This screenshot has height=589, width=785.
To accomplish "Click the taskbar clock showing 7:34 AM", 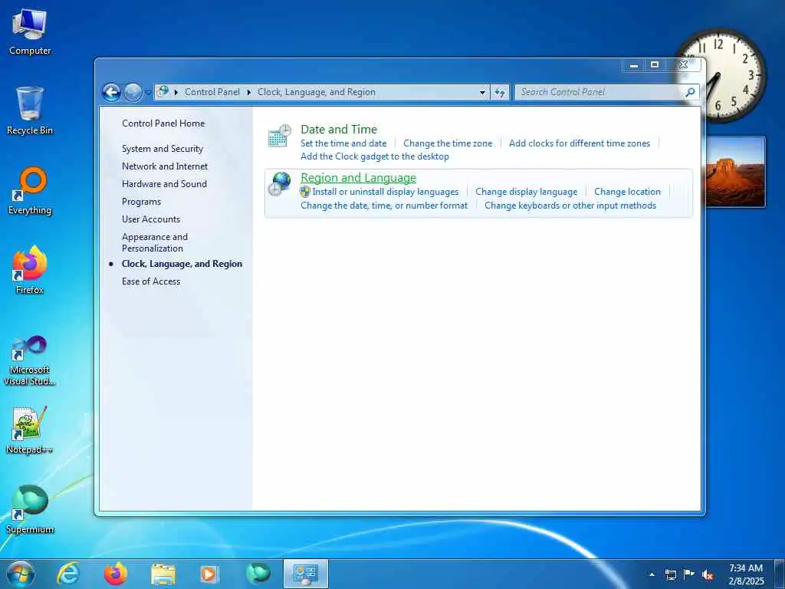I will (x=746, y=574).
